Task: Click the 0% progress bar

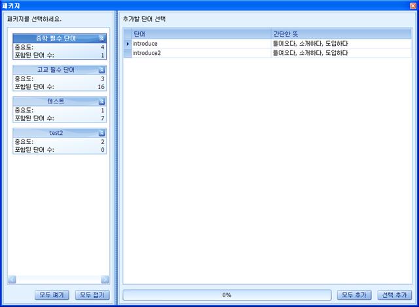Action: (x=227, y=295)
